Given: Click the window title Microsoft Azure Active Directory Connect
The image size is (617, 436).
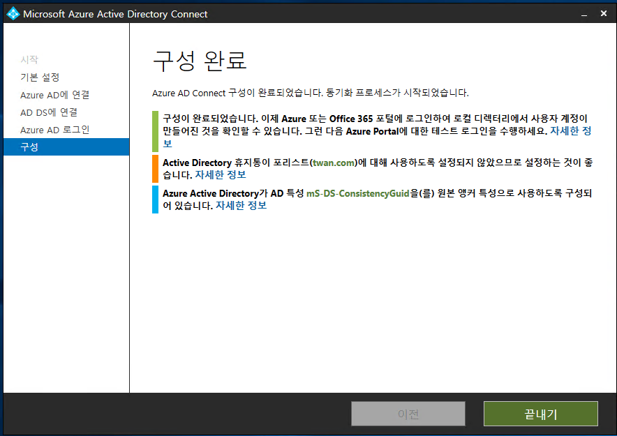Looking at the screenshot, I should tap(115, 14).
